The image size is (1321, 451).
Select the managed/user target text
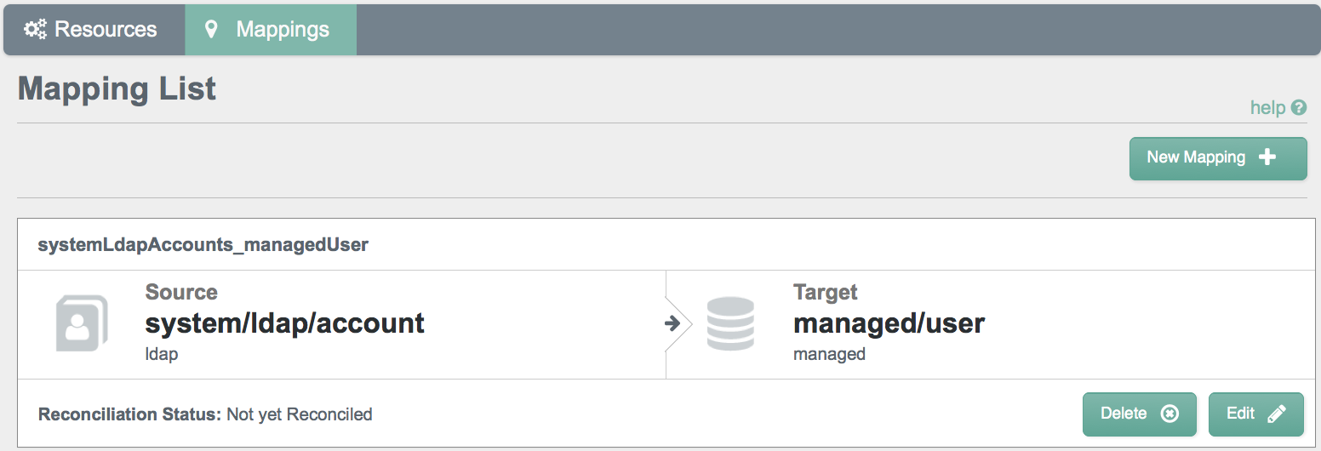pyautogui.click(x=889, y=323)
